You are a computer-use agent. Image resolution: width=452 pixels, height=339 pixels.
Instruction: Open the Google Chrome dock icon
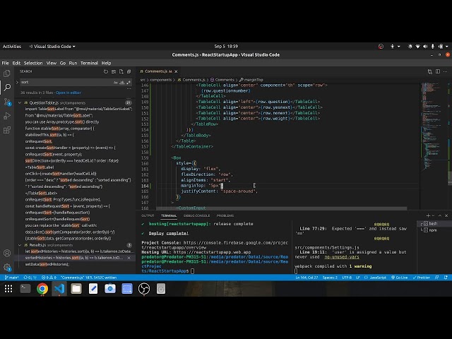(x=42, y=289)
